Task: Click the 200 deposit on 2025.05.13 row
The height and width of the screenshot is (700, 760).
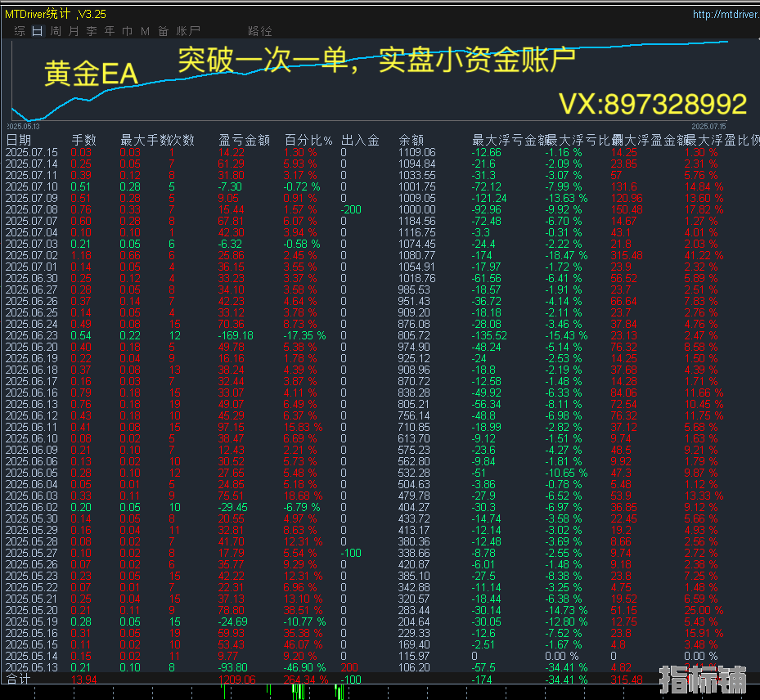Action: [349, 667]
